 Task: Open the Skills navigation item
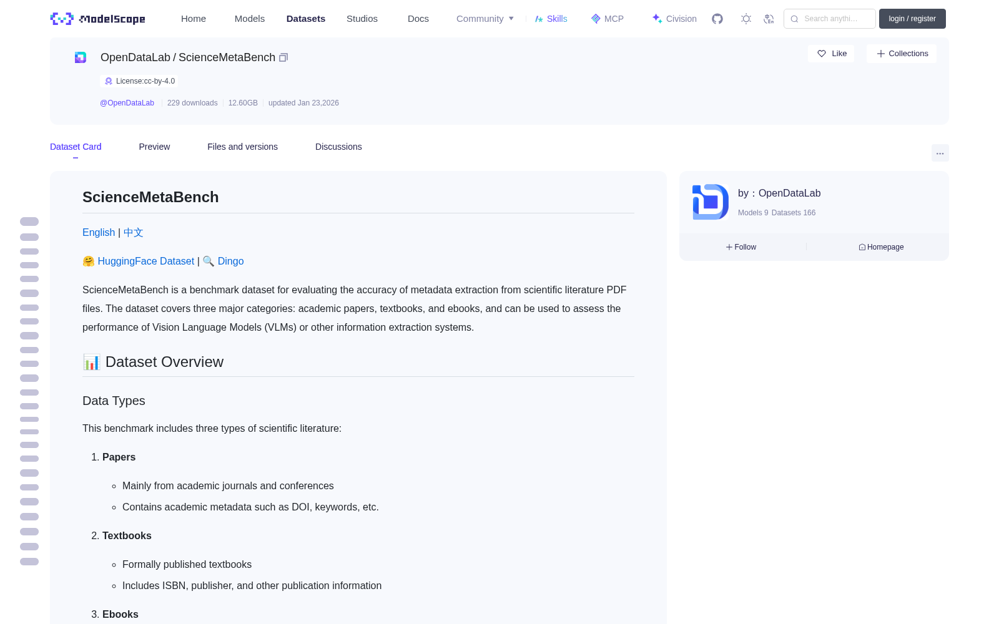[551, 19]
